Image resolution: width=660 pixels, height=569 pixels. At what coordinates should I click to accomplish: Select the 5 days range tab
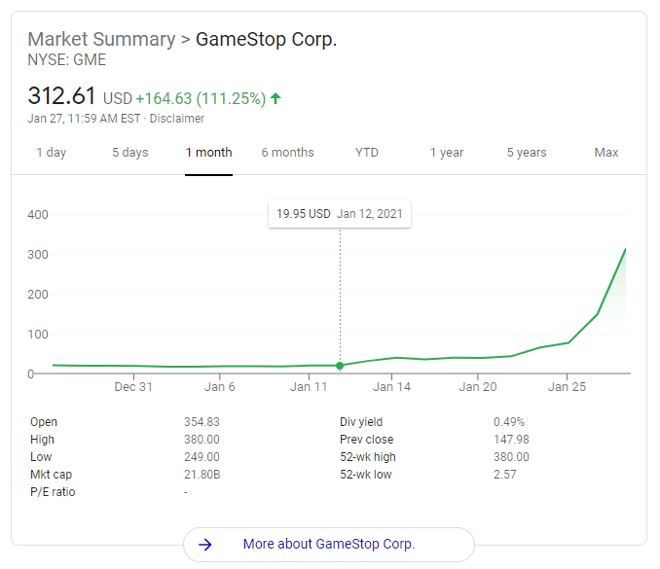[129, 153]
